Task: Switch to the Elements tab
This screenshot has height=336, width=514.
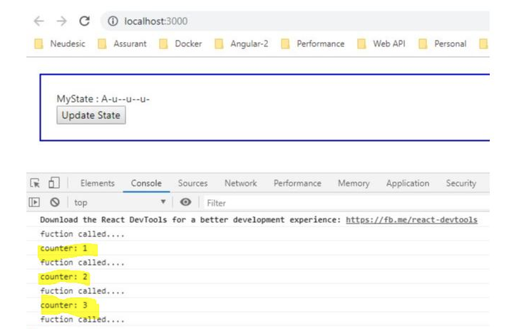Action: [x=98, y=184]
